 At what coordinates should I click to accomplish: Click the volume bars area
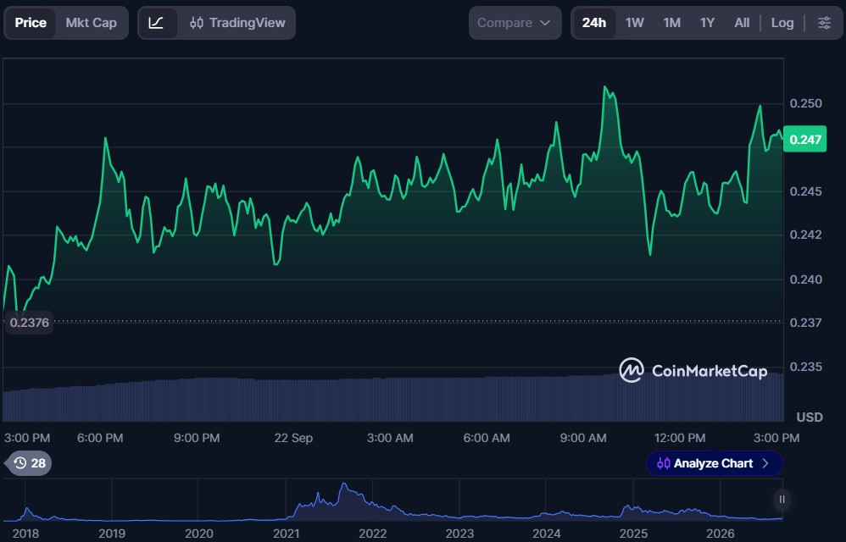coord(392,399)
